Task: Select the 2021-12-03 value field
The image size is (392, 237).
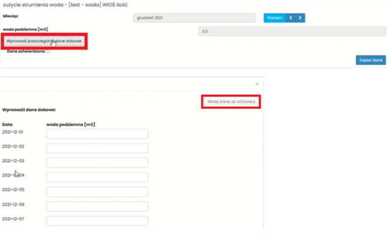Action: 97,163
